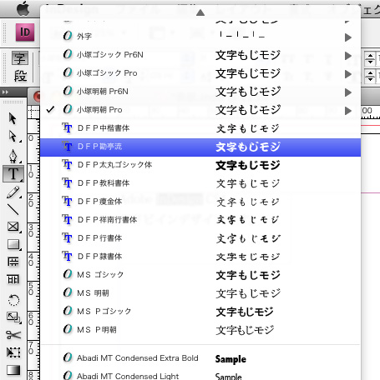Select the Gradient Swatch tool
380x380 pixels.
(x=13, y=370)
